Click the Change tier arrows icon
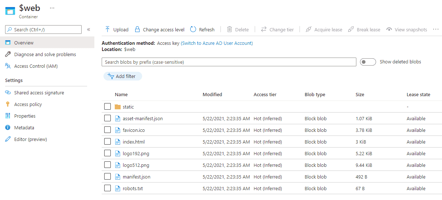This screenshot has height=200, width=442. click(264, 30)
